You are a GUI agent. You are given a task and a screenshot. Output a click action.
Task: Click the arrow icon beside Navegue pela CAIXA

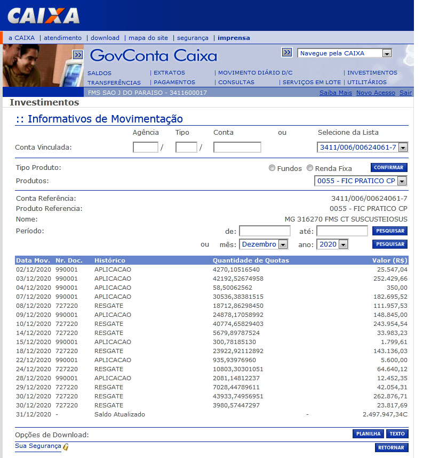pyautogui.click(x=287, y=52)
